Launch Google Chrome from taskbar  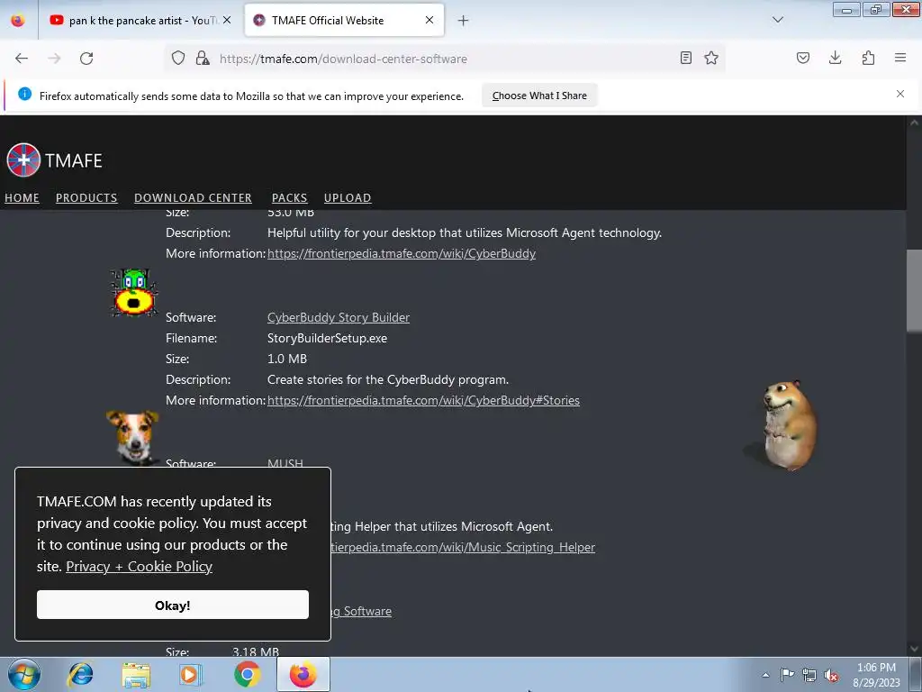point(247,674)
